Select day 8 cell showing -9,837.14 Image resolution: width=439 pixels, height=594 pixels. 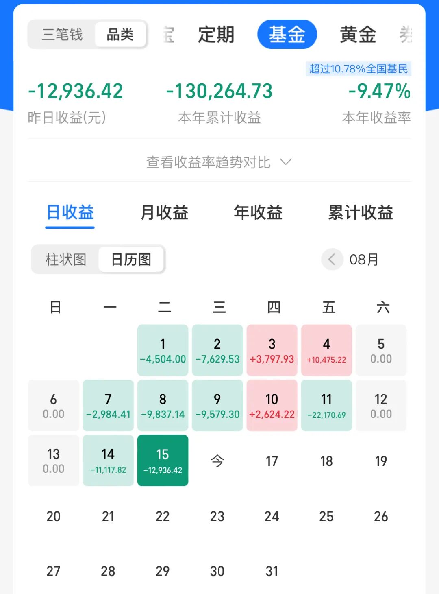[163, 405]
